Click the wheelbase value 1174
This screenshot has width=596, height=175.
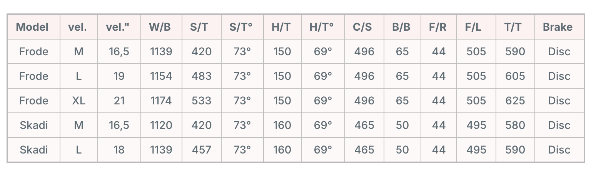pyautogui.click(x=161, y=101)
